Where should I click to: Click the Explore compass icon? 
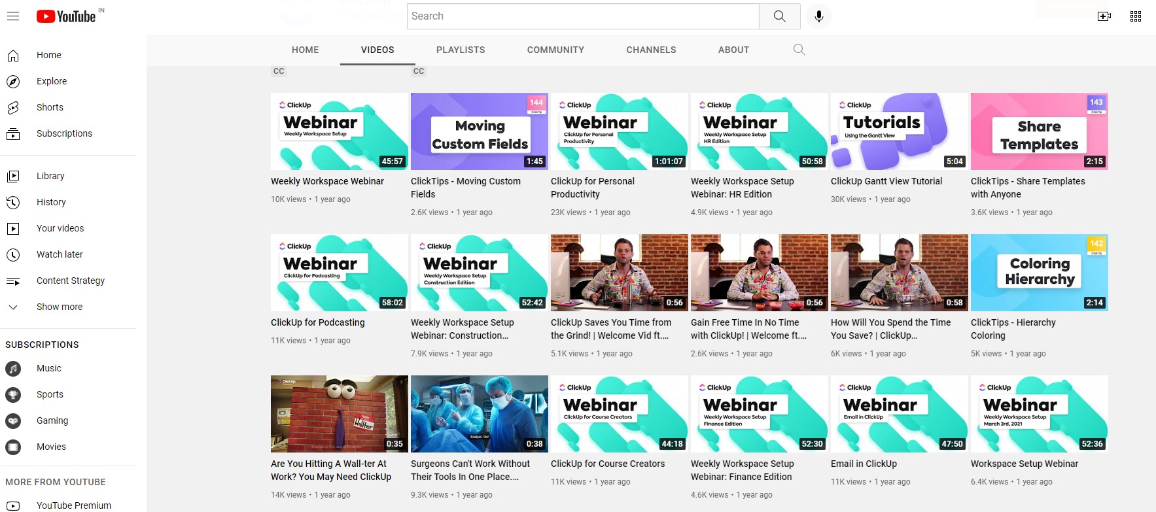coord(13,82)
